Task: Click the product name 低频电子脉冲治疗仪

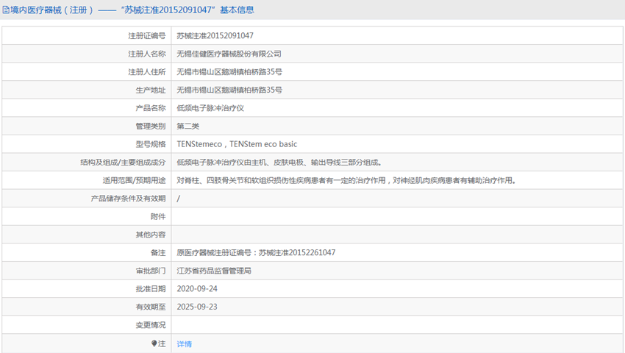Action: click(210, 108)
